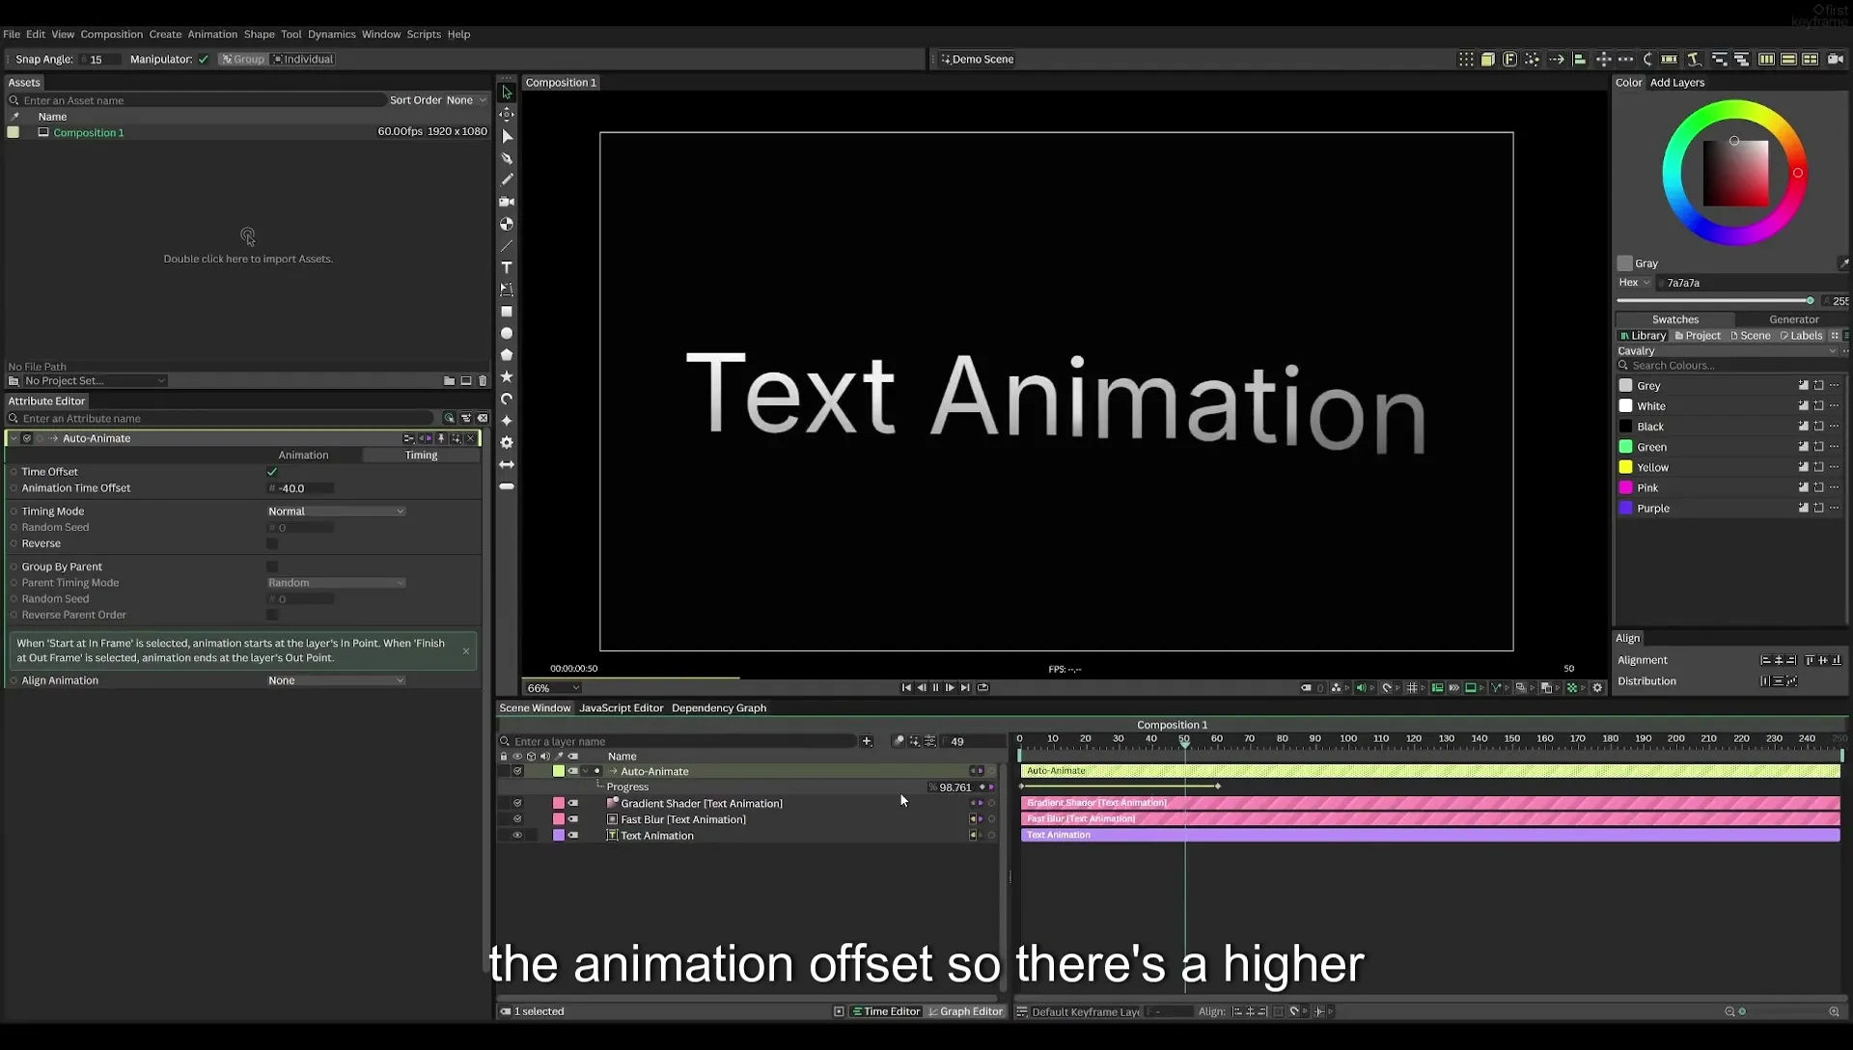The image size is (1853, 1050).
Task: Select the Text tool
Action: click(x=507, y=267)
